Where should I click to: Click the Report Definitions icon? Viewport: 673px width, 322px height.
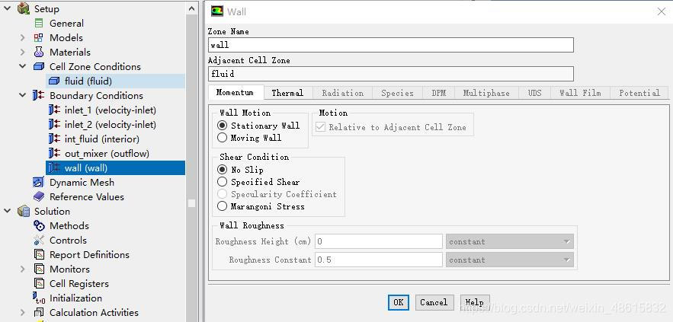[39, 255]
